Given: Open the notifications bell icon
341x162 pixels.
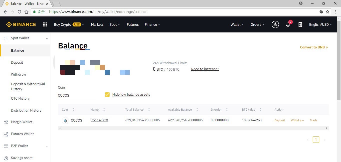Looking at the screenshot, I should [x=288, y=24].
